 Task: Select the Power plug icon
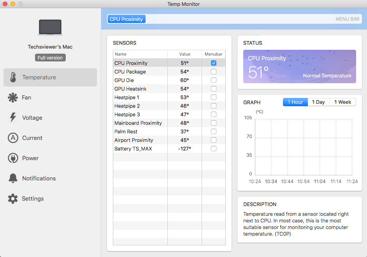13,158
